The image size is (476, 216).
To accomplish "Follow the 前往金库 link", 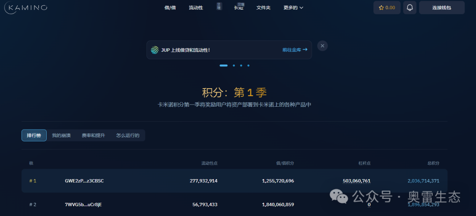I will point(294,50).
